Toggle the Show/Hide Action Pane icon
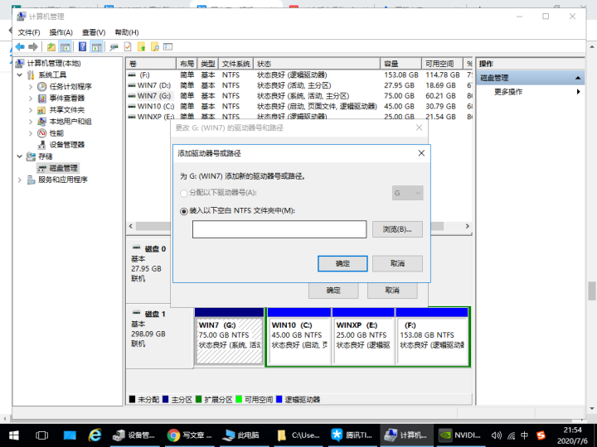 (x=97, y=46)
